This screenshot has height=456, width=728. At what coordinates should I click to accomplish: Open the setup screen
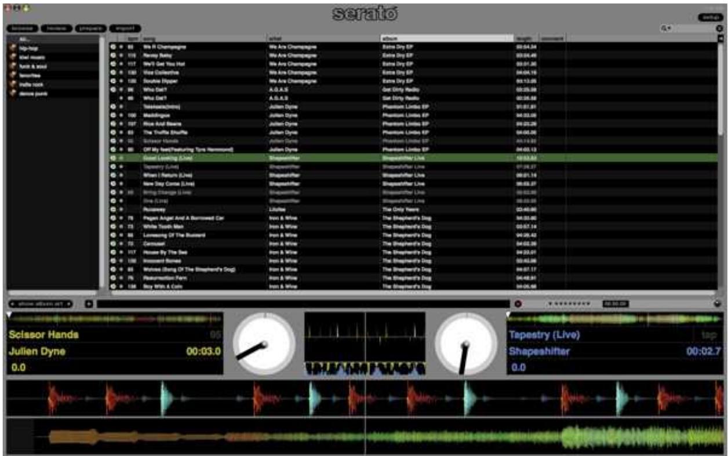point(711,17)
